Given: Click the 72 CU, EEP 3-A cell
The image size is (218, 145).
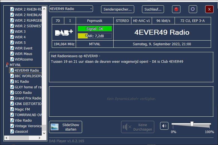Looking at the screenshot, I should tap(193, 21).
